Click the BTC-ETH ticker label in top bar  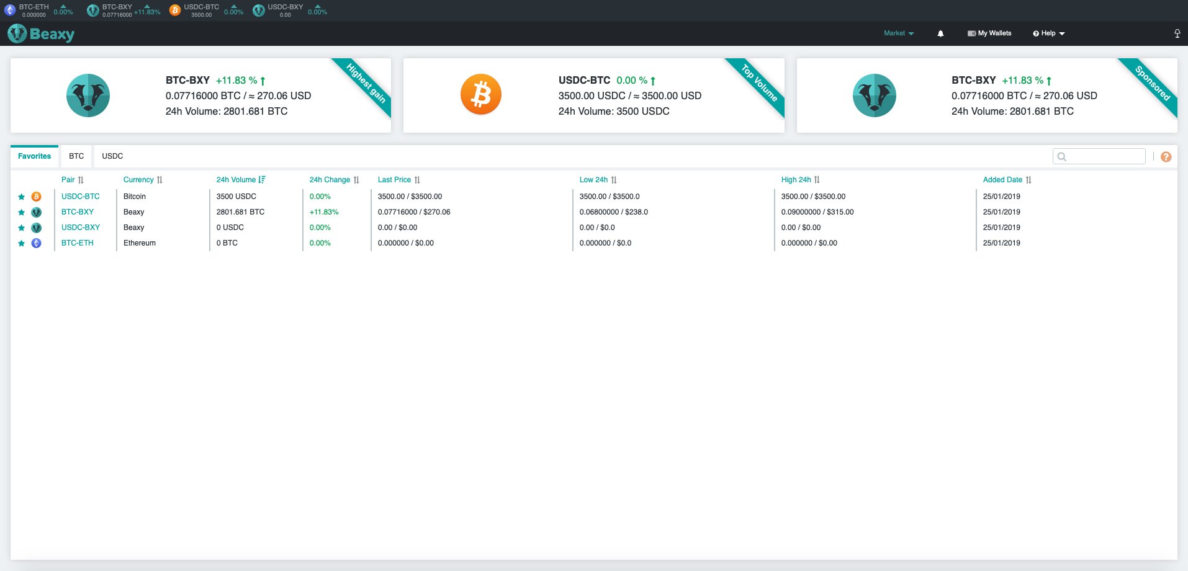click(x=34, y=7)
